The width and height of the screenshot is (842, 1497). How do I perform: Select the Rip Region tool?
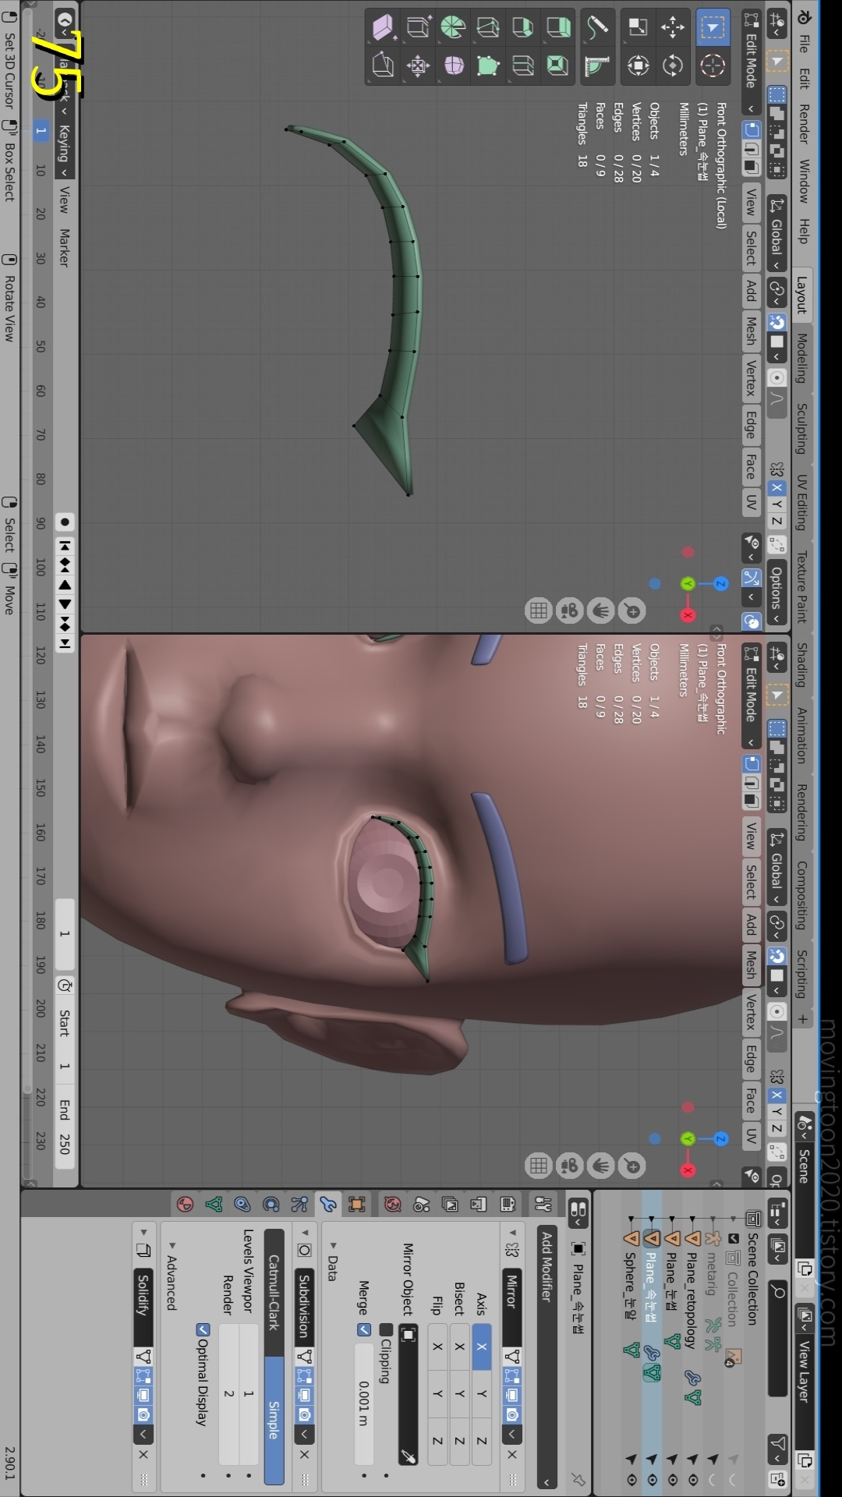[382, 65]
